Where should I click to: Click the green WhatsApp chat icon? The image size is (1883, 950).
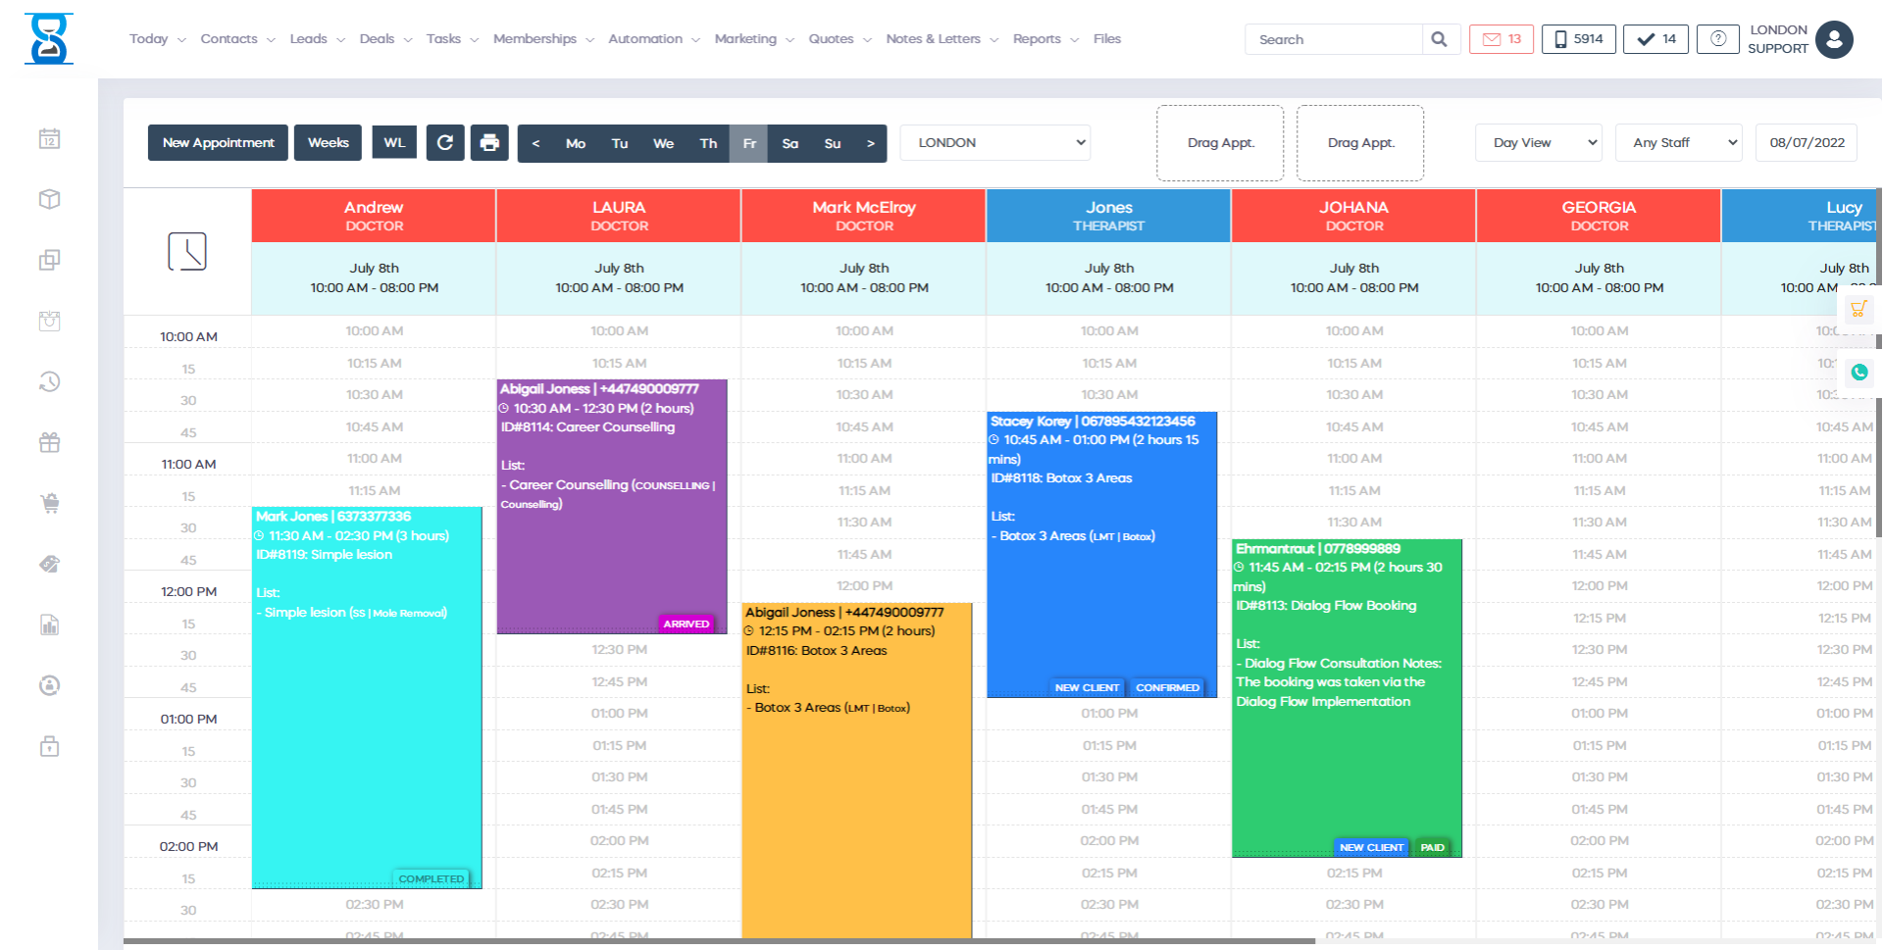(x=1858, y=373)
